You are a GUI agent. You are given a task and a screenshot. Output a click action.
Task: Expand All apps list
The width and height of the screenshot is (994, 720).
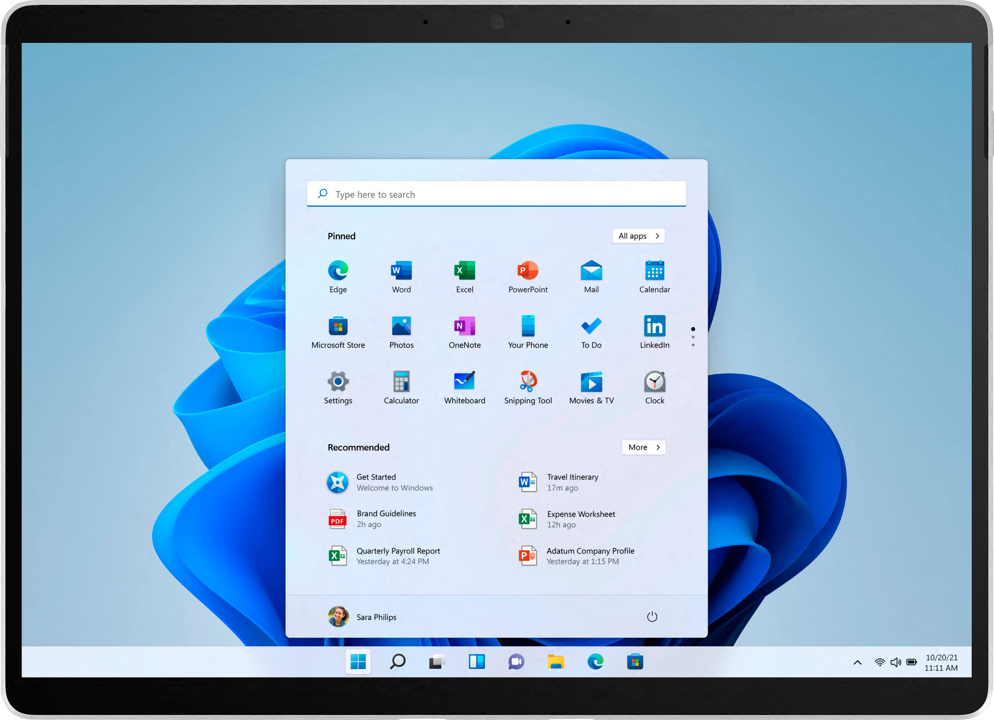point(638,236)
